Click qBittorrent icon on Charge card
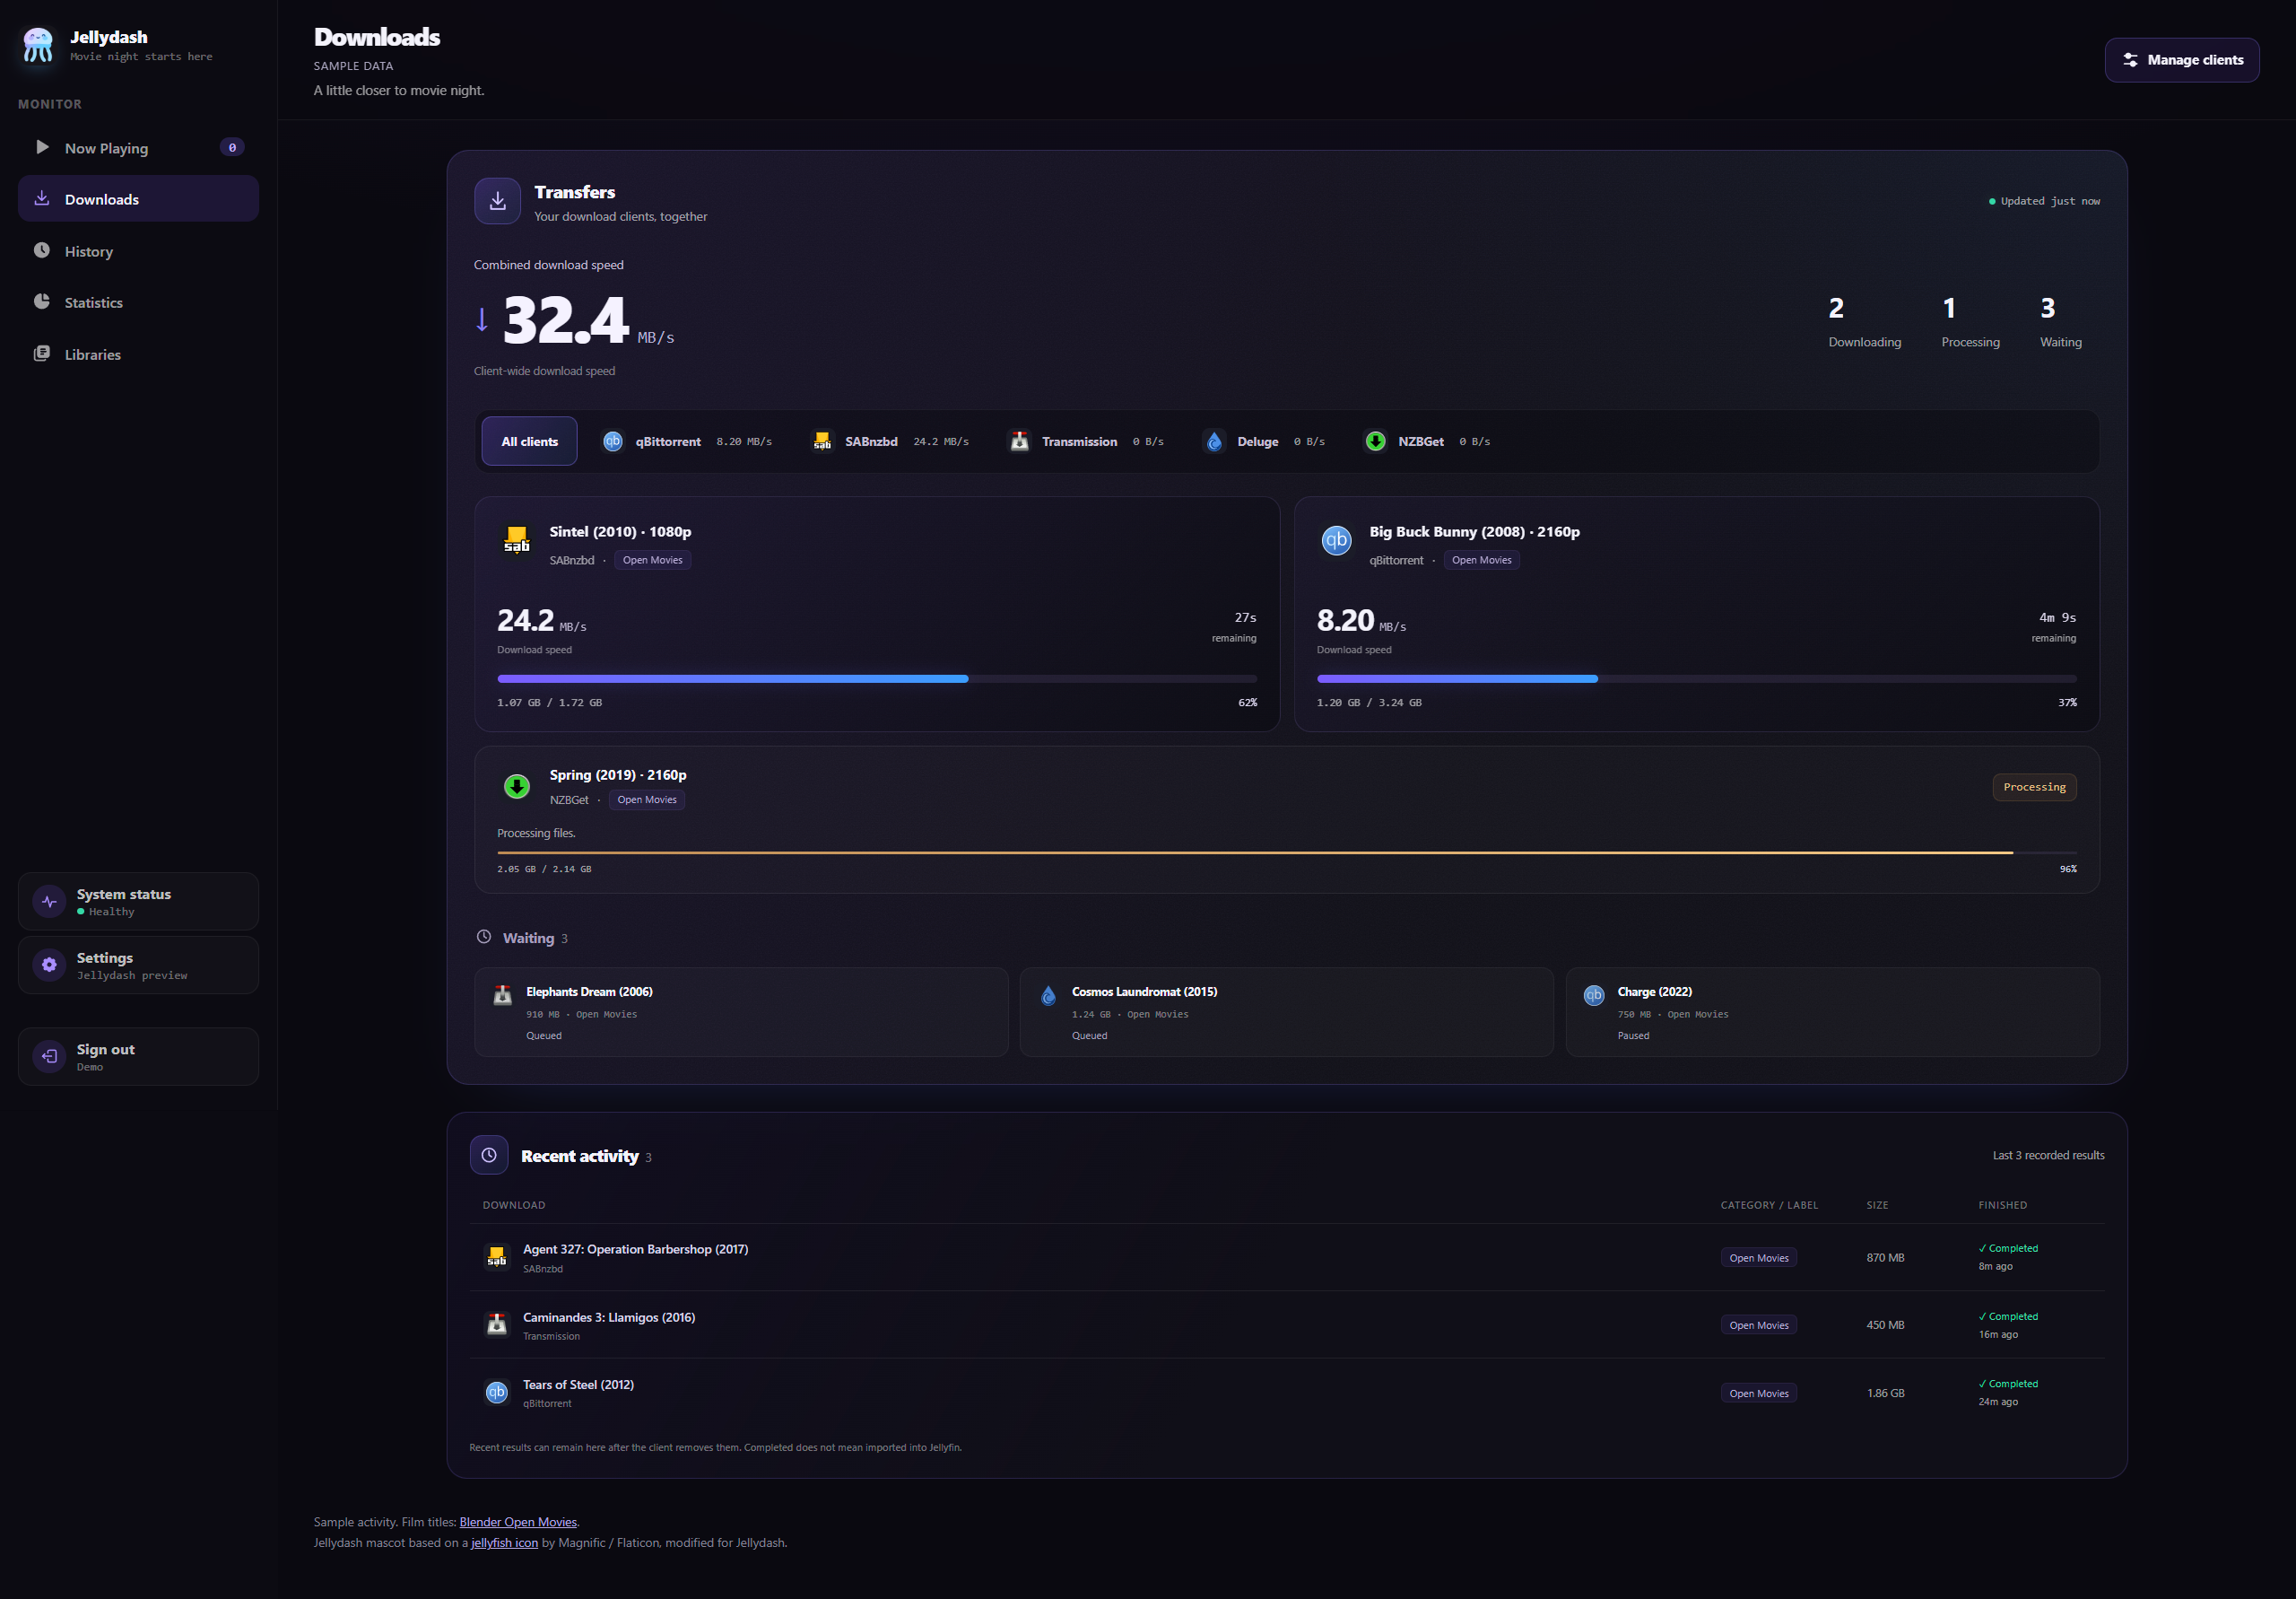Screen dimensions: 2296x1599 1594,994
